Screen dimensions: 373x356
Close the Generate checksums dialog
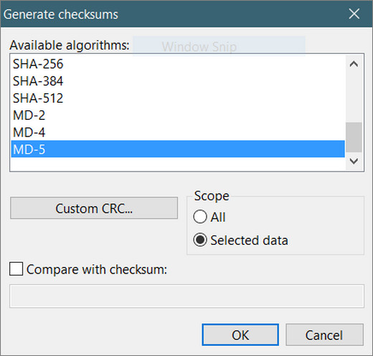tap(354, 14)
